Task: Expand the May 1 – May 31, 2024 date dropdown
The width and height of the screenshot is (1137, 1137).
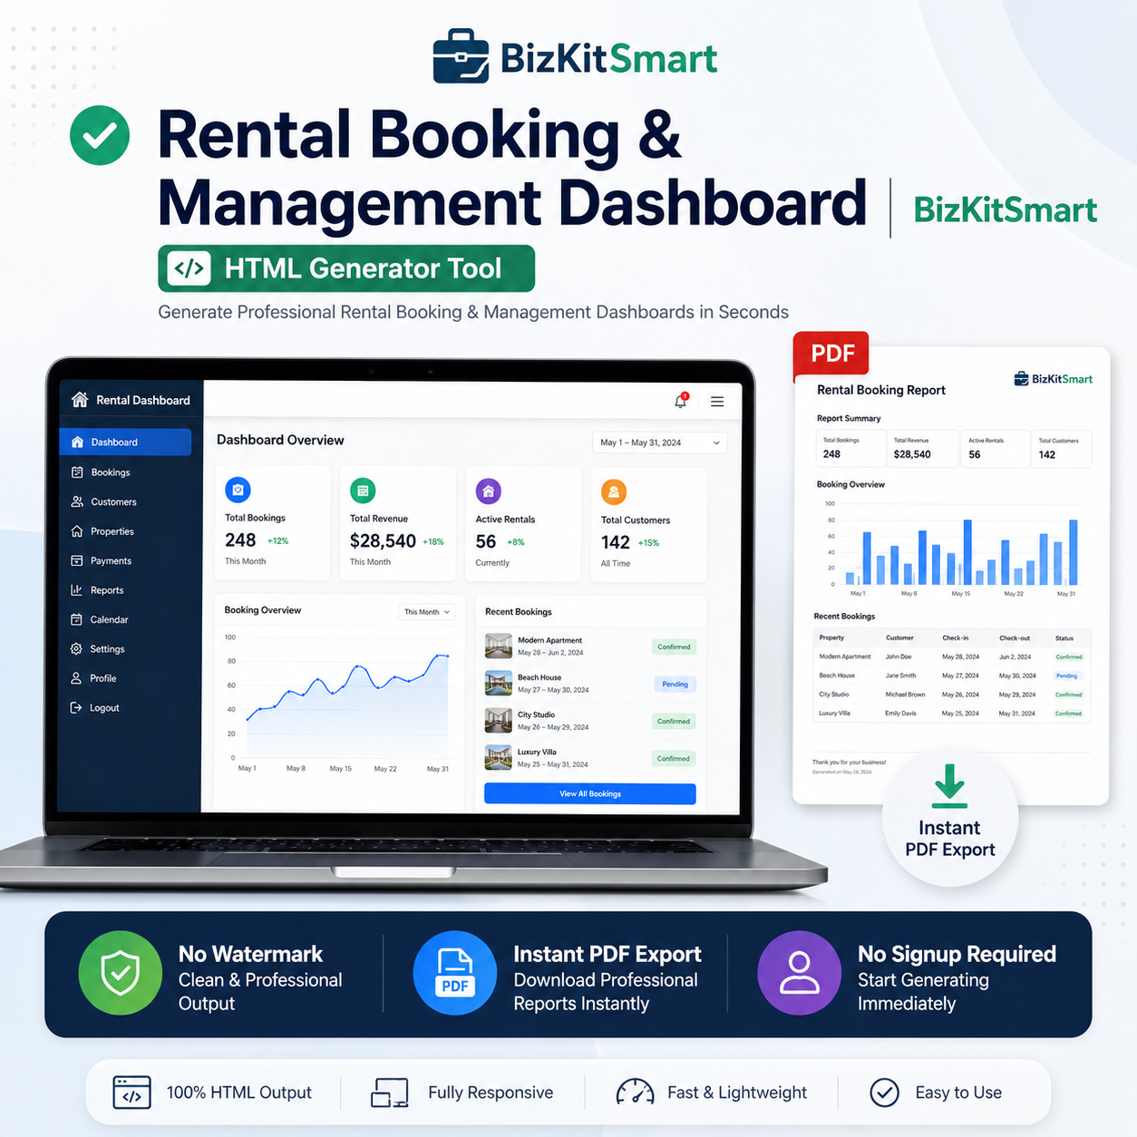Action: 659,442
